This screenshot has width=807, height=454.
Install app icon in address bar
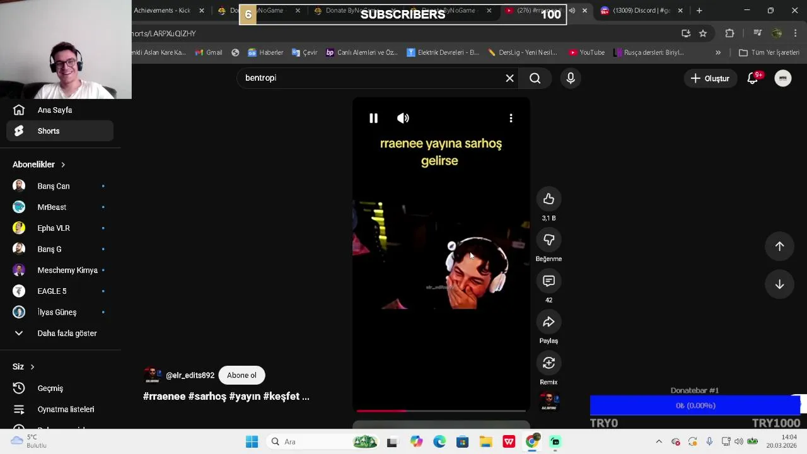[686, 33]
